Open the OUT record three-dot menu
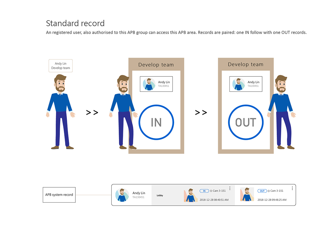The height and width of the screenshot is (235, 333). pos(292,188)
